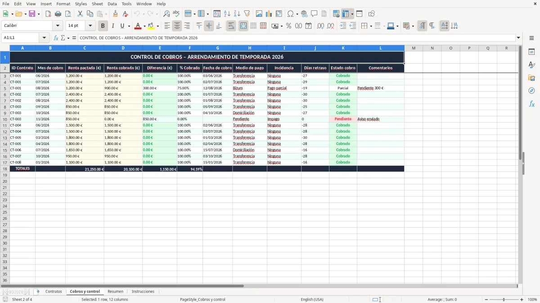Click into the formula input line
The image size is (540, 303).
pos(297,38)
